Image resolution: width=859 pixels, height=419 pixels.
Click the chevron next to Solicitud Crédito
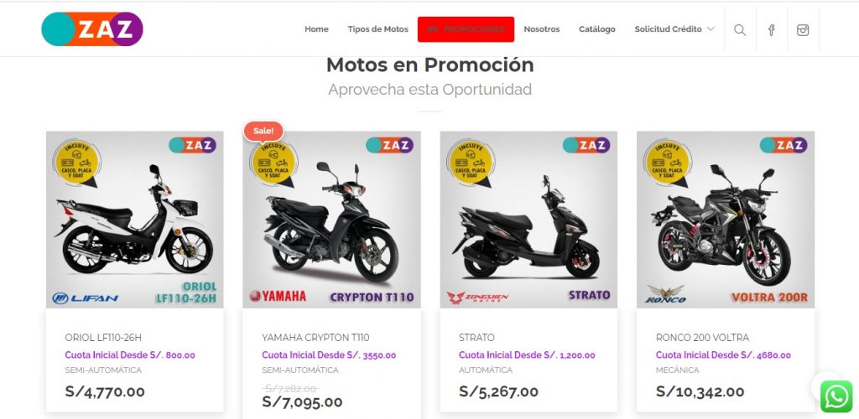pos(711,29)
